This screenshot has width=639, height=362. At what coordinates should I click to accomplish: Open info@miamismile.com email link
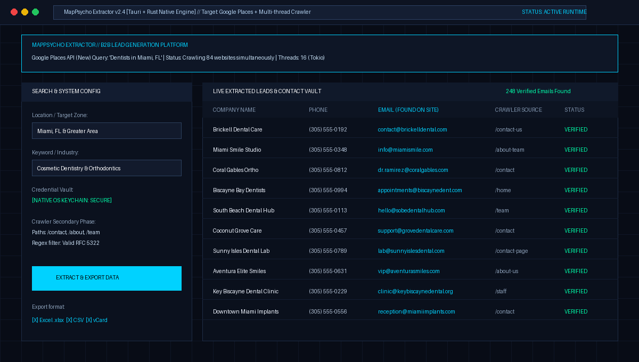tap(405, 150)
